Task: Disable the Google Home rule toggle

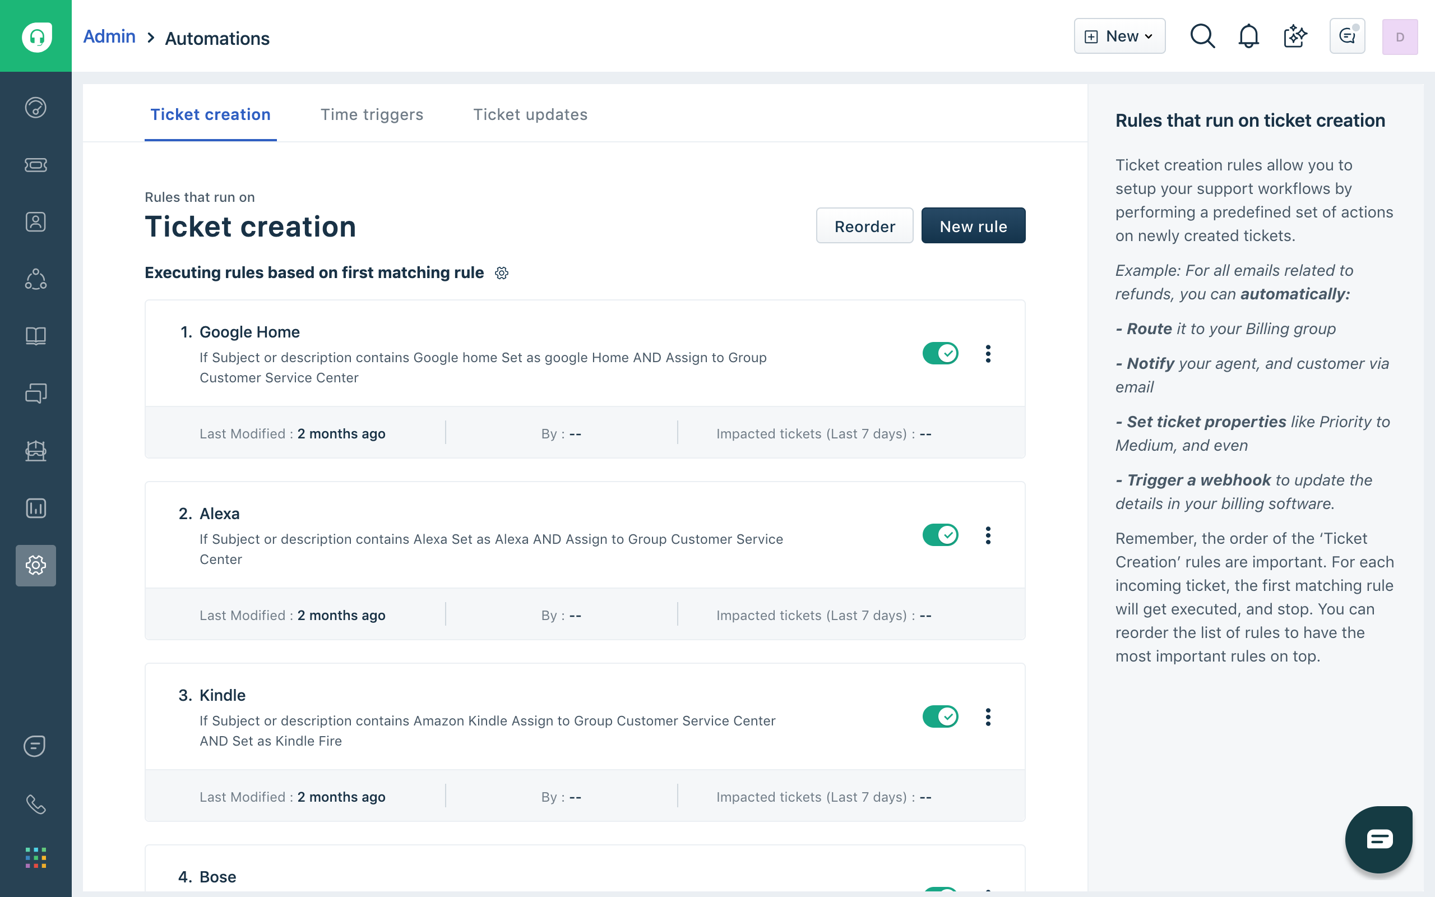Action: pos(941,353)
